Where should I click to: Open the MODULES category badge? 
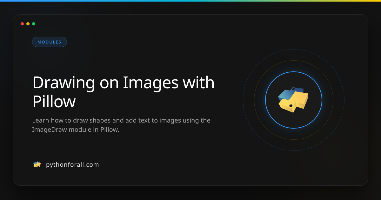(50, 42)
